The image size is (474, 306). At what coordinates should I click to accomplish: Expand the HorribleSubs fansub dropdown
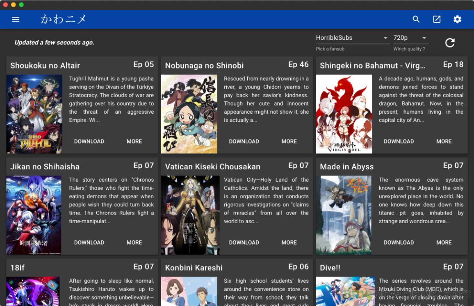[x=352, y=38]
